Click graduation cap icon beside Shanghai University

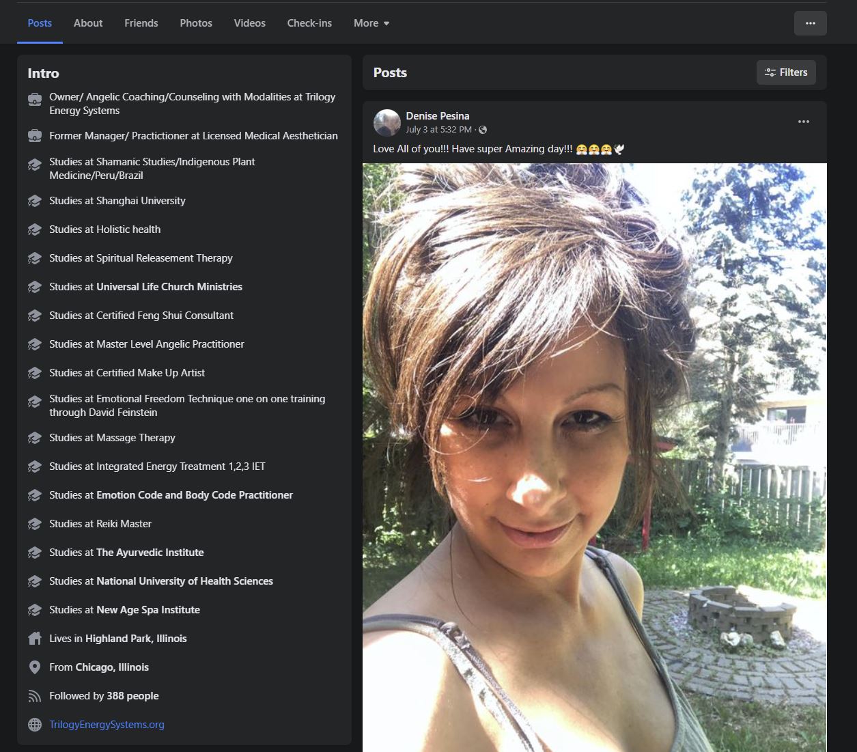(x=35, y=201)
